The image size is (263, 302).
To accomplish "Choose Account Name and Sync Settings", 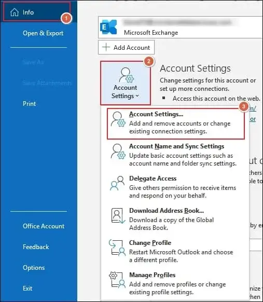I will (175, 155).
